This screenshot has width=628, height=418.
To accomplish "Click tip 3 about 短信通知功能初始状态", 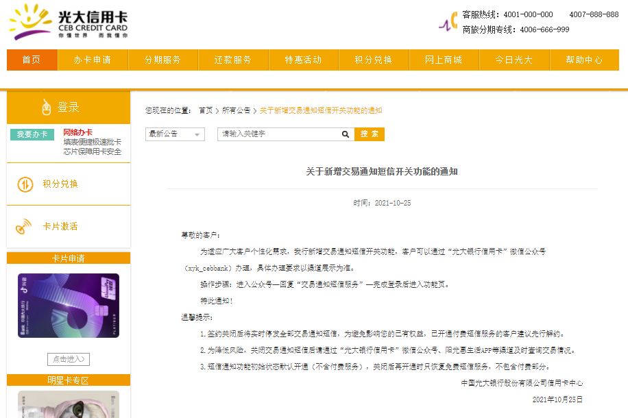I will [375, 367].
